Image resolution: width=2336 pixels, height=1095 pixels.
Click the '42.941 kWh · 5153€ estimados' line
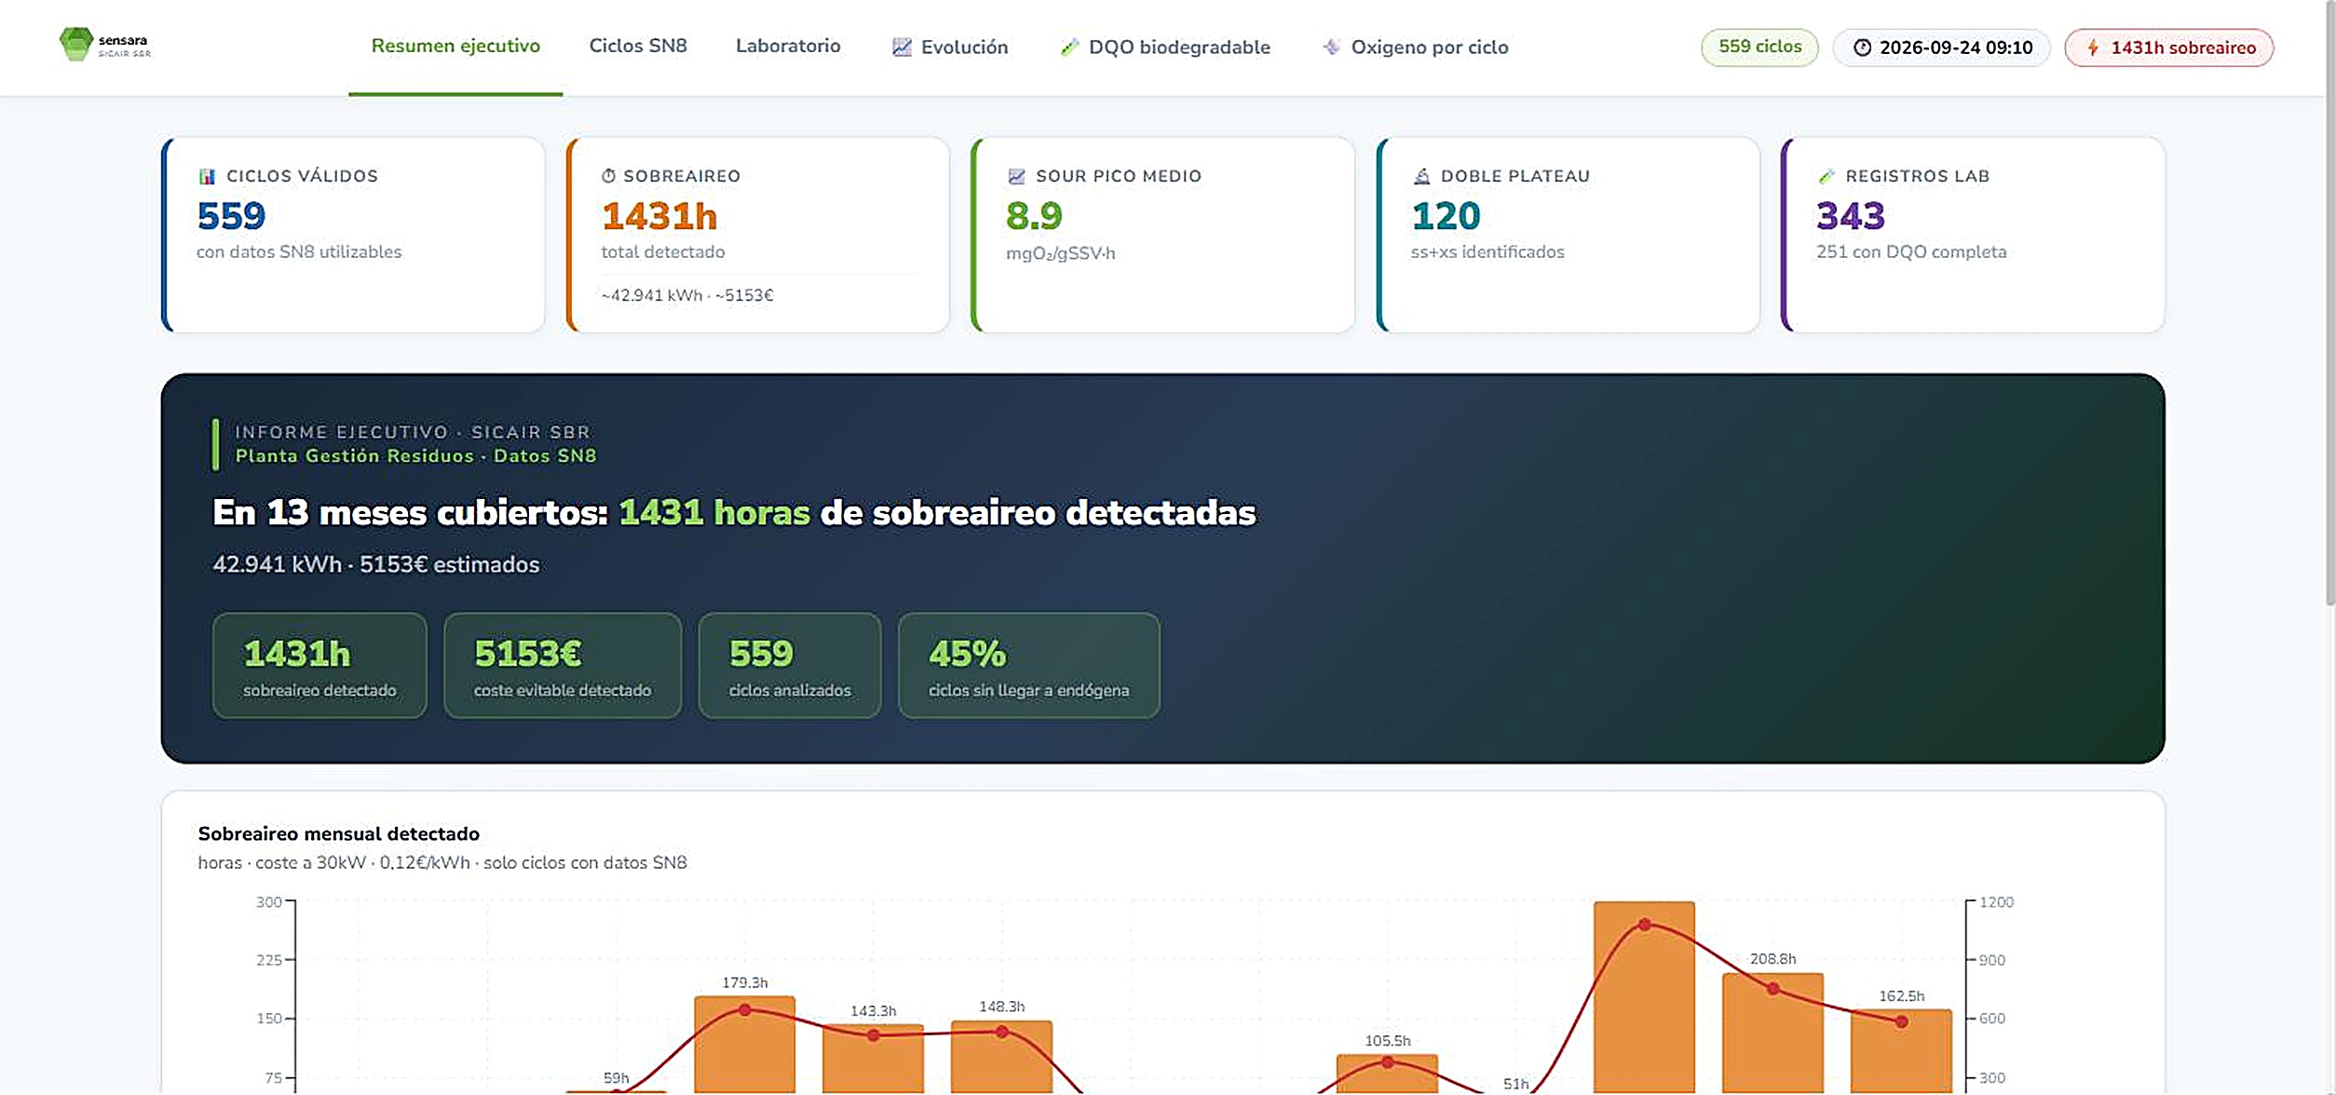pos(376,564)
